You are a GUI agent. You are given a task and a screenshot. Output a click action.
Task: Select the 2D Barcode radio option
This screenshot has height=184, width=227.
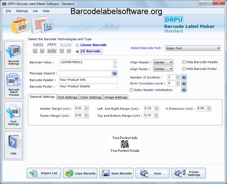tap(77, 52)
